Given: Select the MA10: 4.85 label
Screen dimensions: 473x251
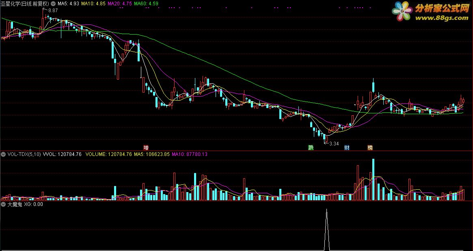Looking at the screenshot, I should [93, 4].
